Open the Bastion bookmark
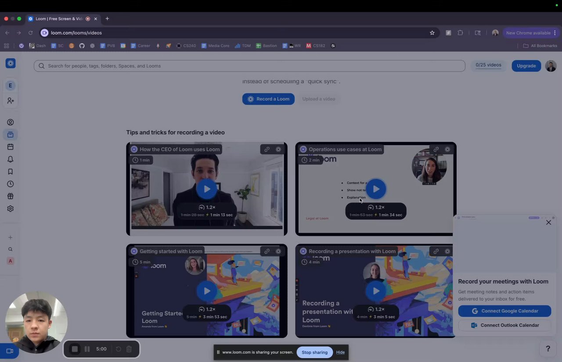This screenshot has width=562, height=362. pos(266,46)
